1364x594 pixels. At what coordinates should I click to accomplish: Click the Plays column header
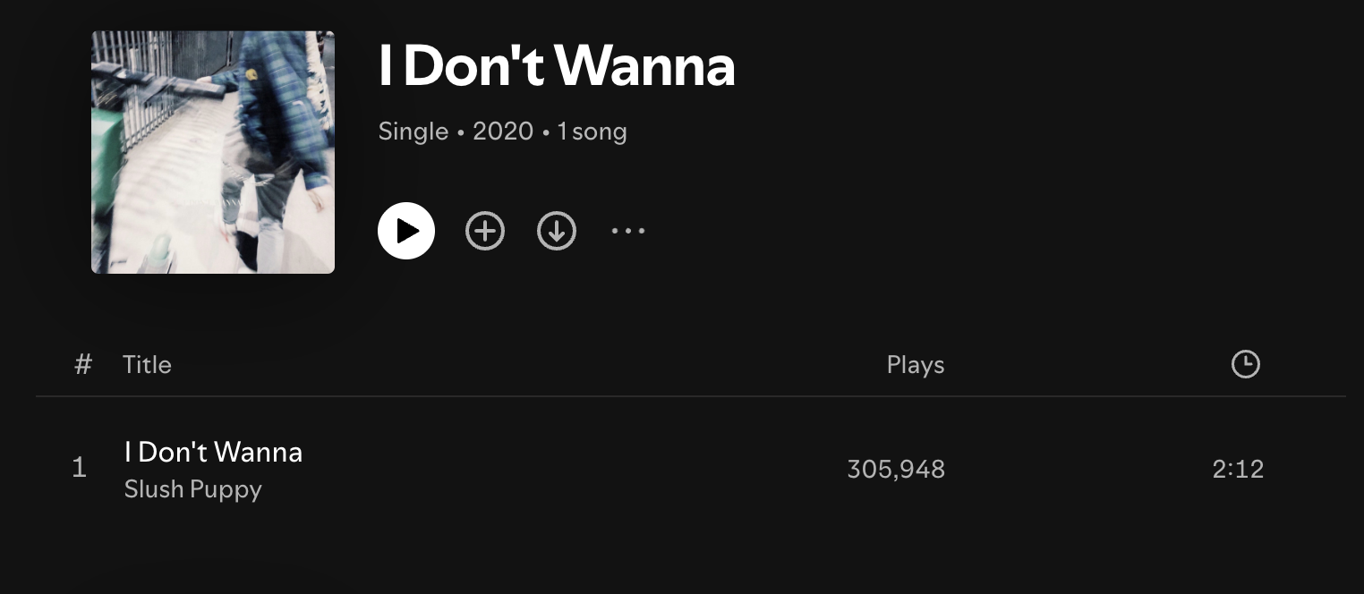pos(915,364)
